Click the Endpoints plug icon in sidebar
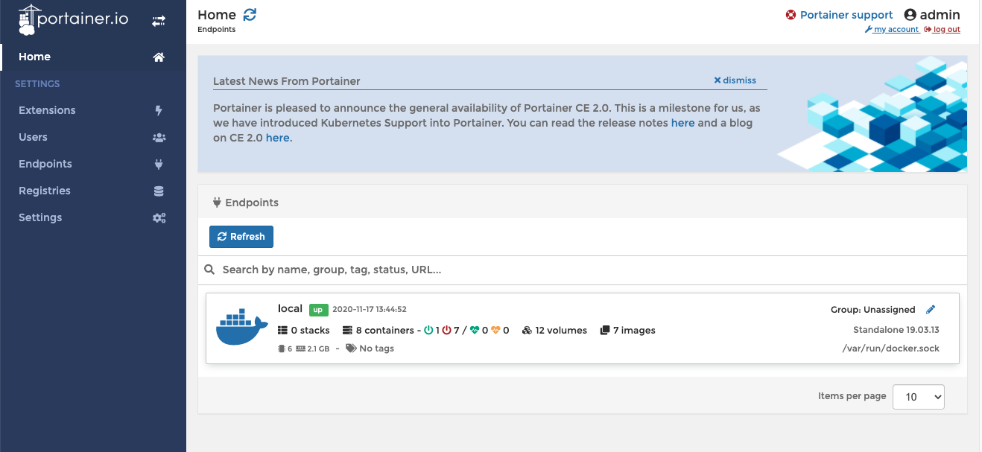This screenshot has height=452, width=982. pos(159,164)
